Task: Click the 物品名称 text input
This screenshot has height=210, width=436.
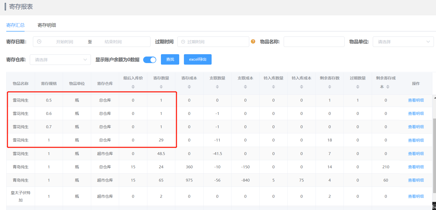Action: click(x=314, y=42)
